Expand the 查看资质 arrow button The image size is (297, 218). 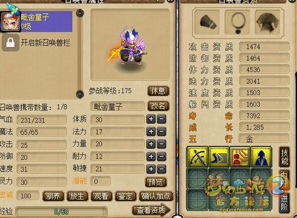click(151, 209)
